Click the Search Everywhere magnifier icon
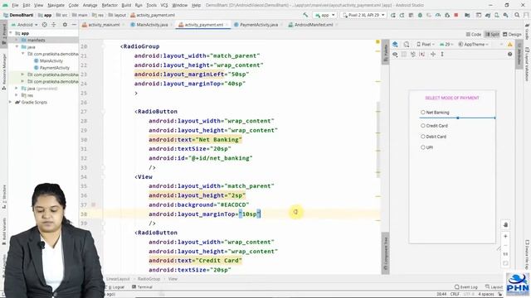Viewport: 531px width, 298px height. (x=517, y=15)
